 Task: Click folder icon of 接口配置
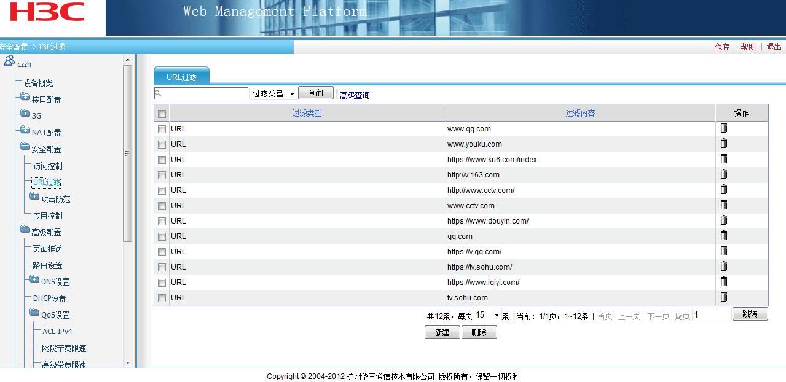point(25,97)
